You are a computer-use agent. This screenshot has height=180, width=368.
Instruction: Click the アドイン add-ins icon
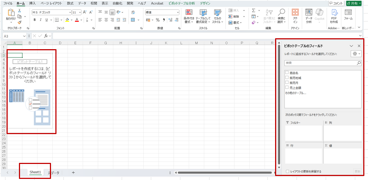295,16
